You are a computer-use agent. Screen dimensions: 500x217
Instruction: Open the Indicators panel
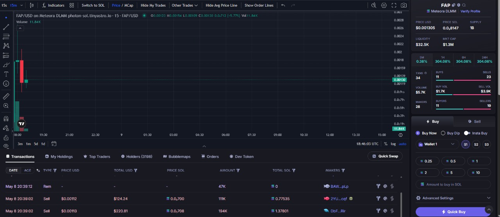(x=53, y=5)
